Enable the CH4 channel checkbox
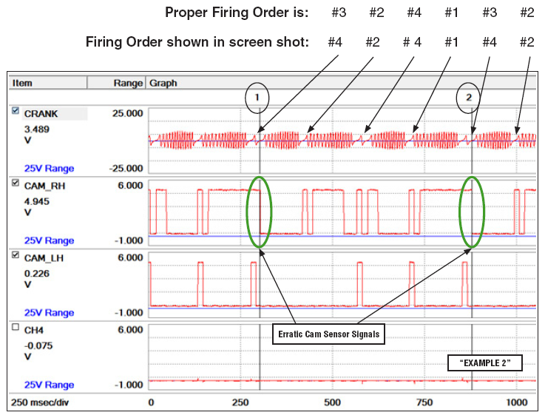This screenshot has width=545, height=418. [x=16, y=328]
